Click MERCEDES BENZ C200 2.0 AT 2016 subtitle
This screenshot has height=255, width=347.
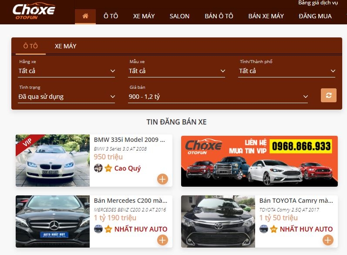(130, 210)
